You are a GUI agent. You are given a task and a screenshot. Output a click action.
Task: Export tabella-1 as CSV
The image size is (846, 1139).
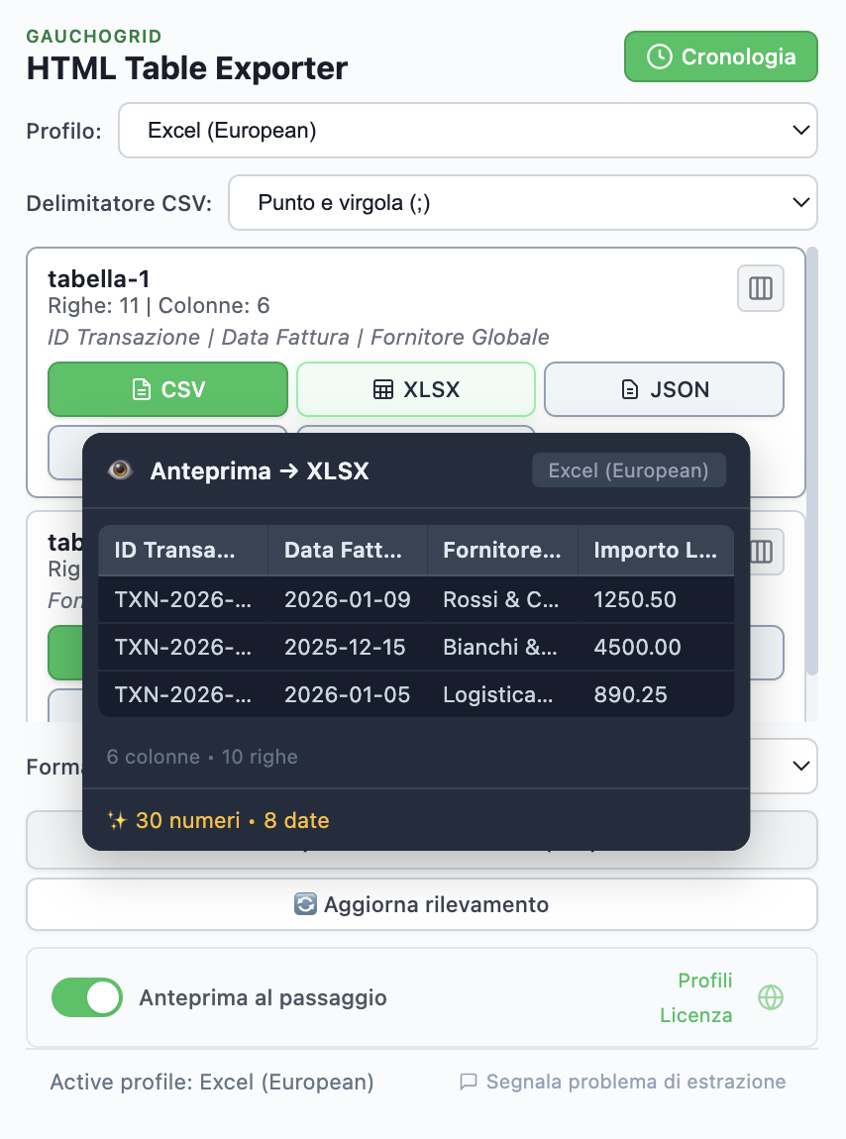tap(167, 388)
